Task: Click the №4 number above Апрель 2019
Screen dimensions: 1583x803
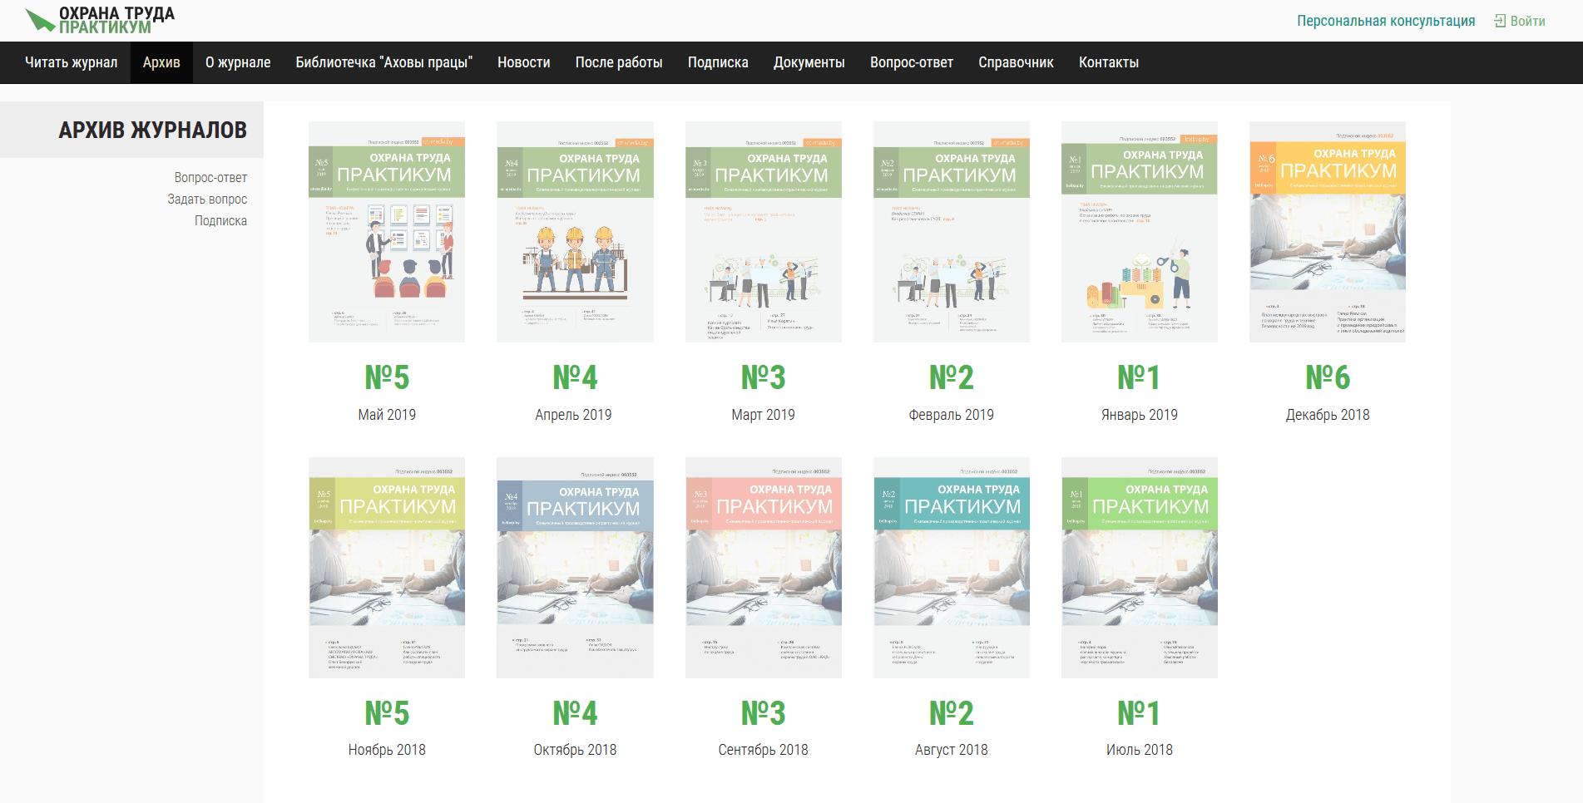Action: 575,377
